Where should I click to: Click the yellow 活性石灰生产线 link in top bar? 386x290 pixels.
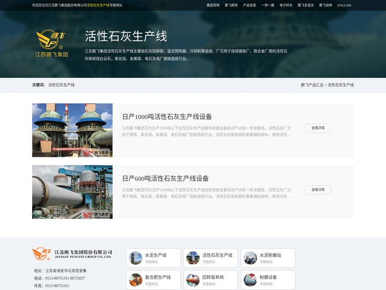(x=98, y=5)
